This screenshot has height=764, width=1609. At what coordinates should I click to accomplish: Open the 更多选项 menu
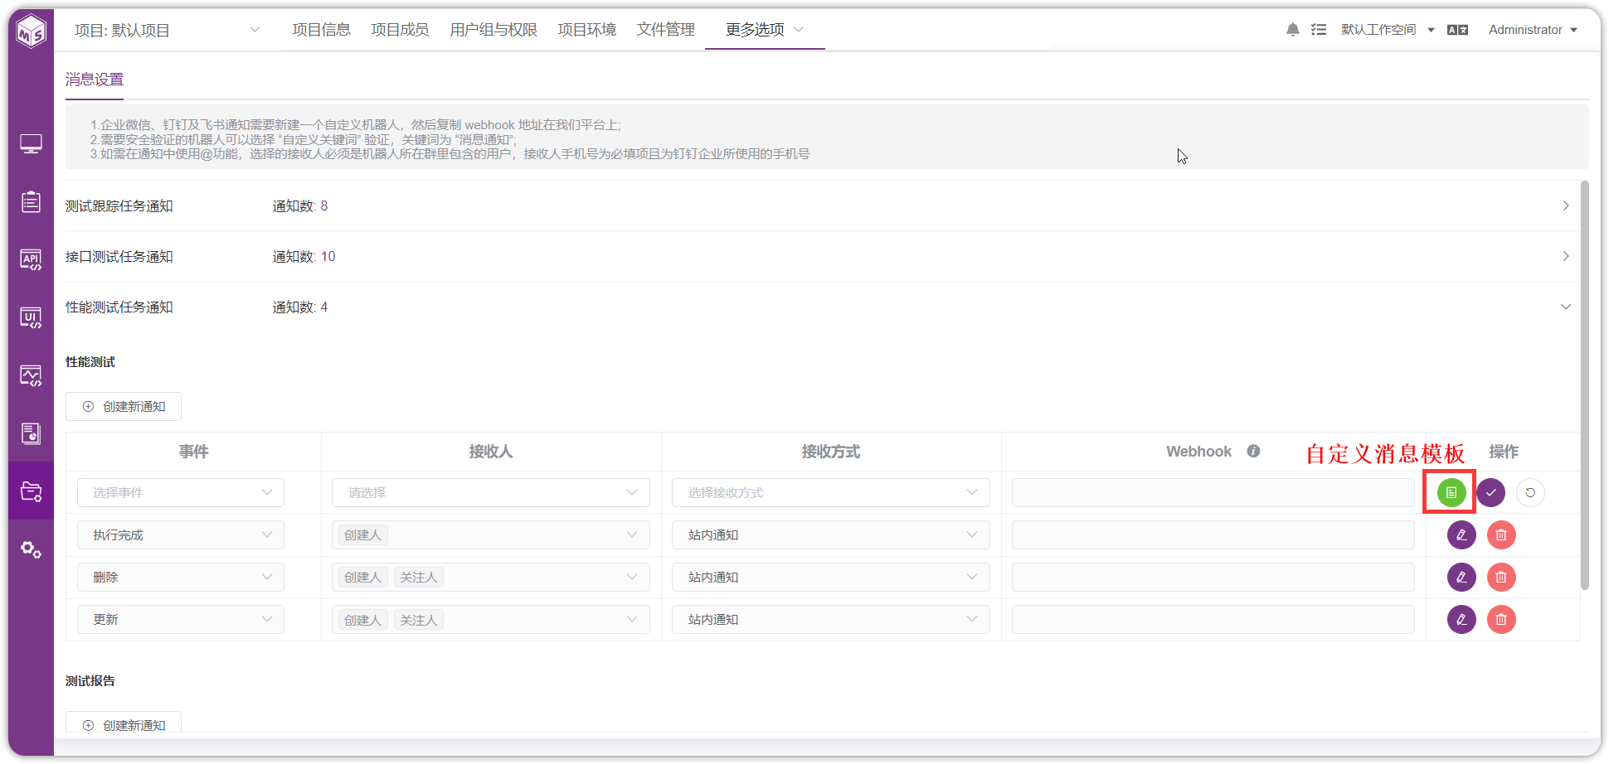[765, 30]
